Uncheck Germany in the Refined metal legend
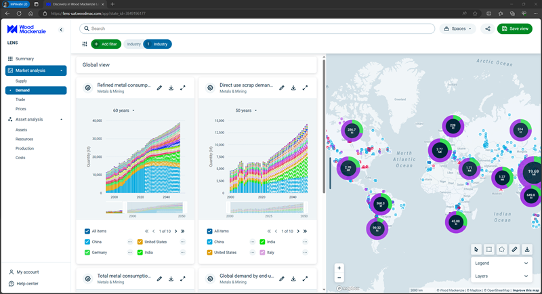This screenshot has height=294, width=542. (88, 252)
